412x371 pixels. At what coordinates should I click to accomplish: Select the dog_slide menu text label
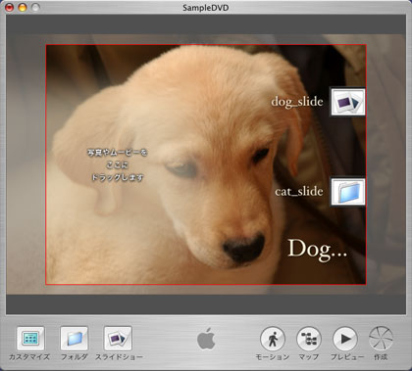(x=297, y=102)
